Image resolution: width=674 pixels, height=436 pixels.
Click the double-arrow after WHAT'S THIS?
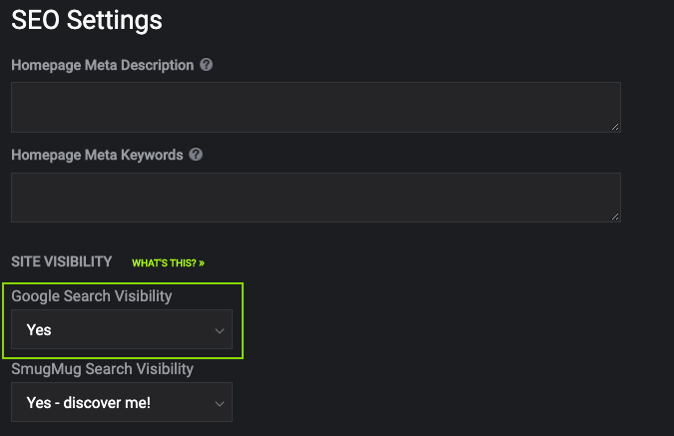pyautogui.click(x=202, y=262)
